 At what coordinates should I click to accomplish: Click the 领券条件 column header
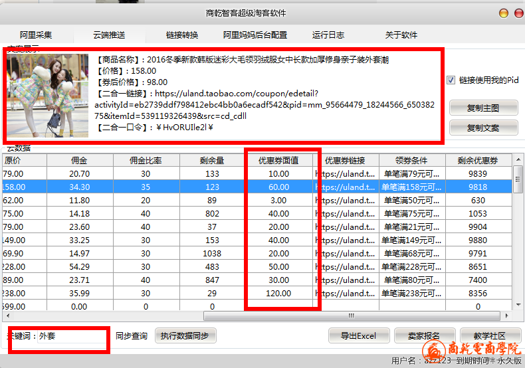[x=412, y=160]
